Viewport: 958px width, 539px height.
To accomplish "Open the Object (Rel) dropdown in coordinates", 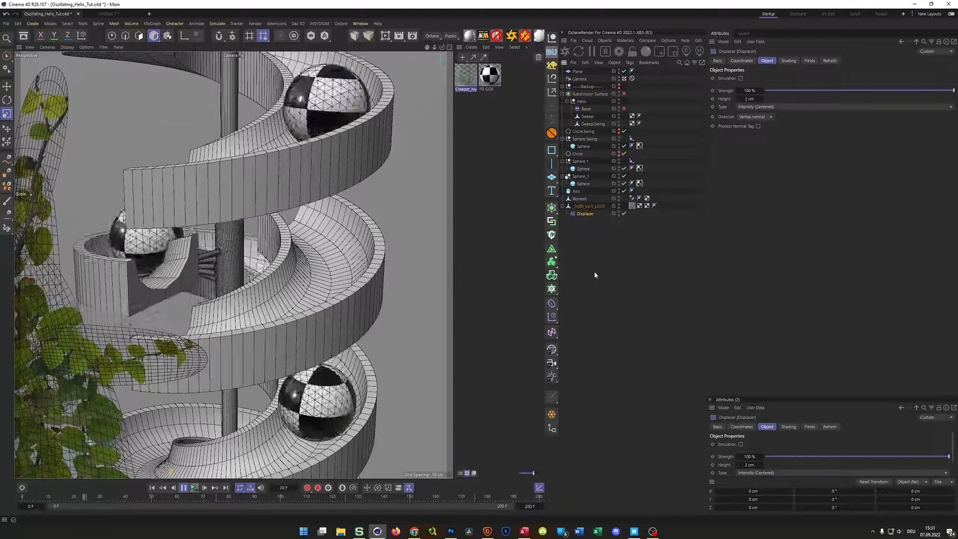I will coord(911,482).
